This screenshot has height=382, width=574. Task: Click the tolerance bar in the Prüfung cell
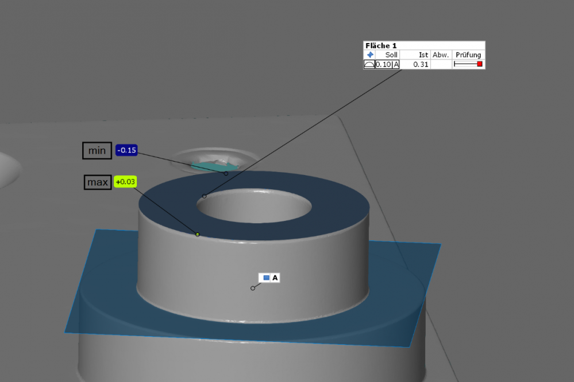point(465,64)
